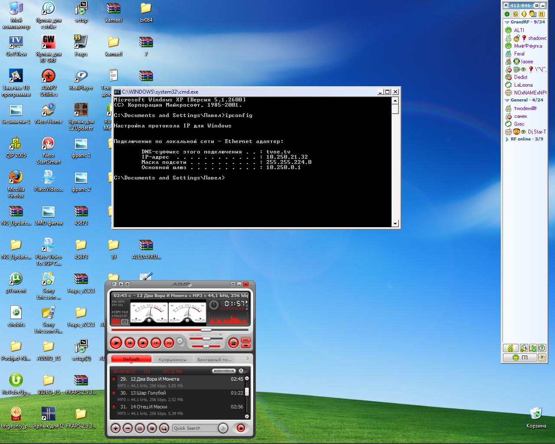Collapse GrandRF contact group
Viewport: 555px width, 444px height.
(507, 22)
